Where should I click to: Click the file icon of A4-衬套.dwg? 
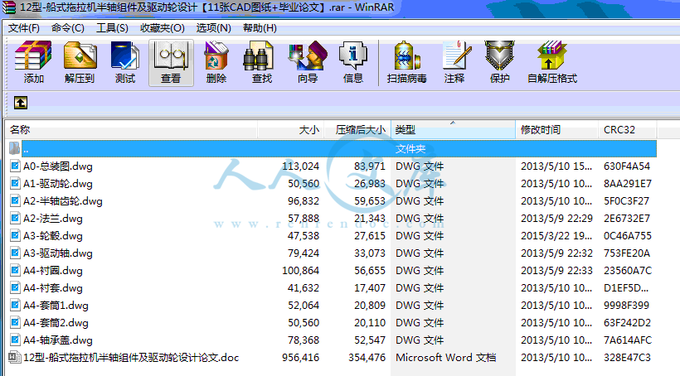(x=15, y=287)
